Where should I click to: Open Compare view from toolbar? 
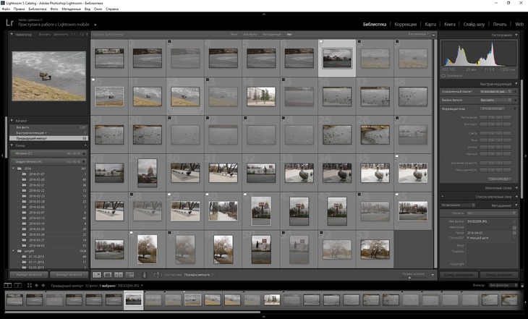click(119, 275)
